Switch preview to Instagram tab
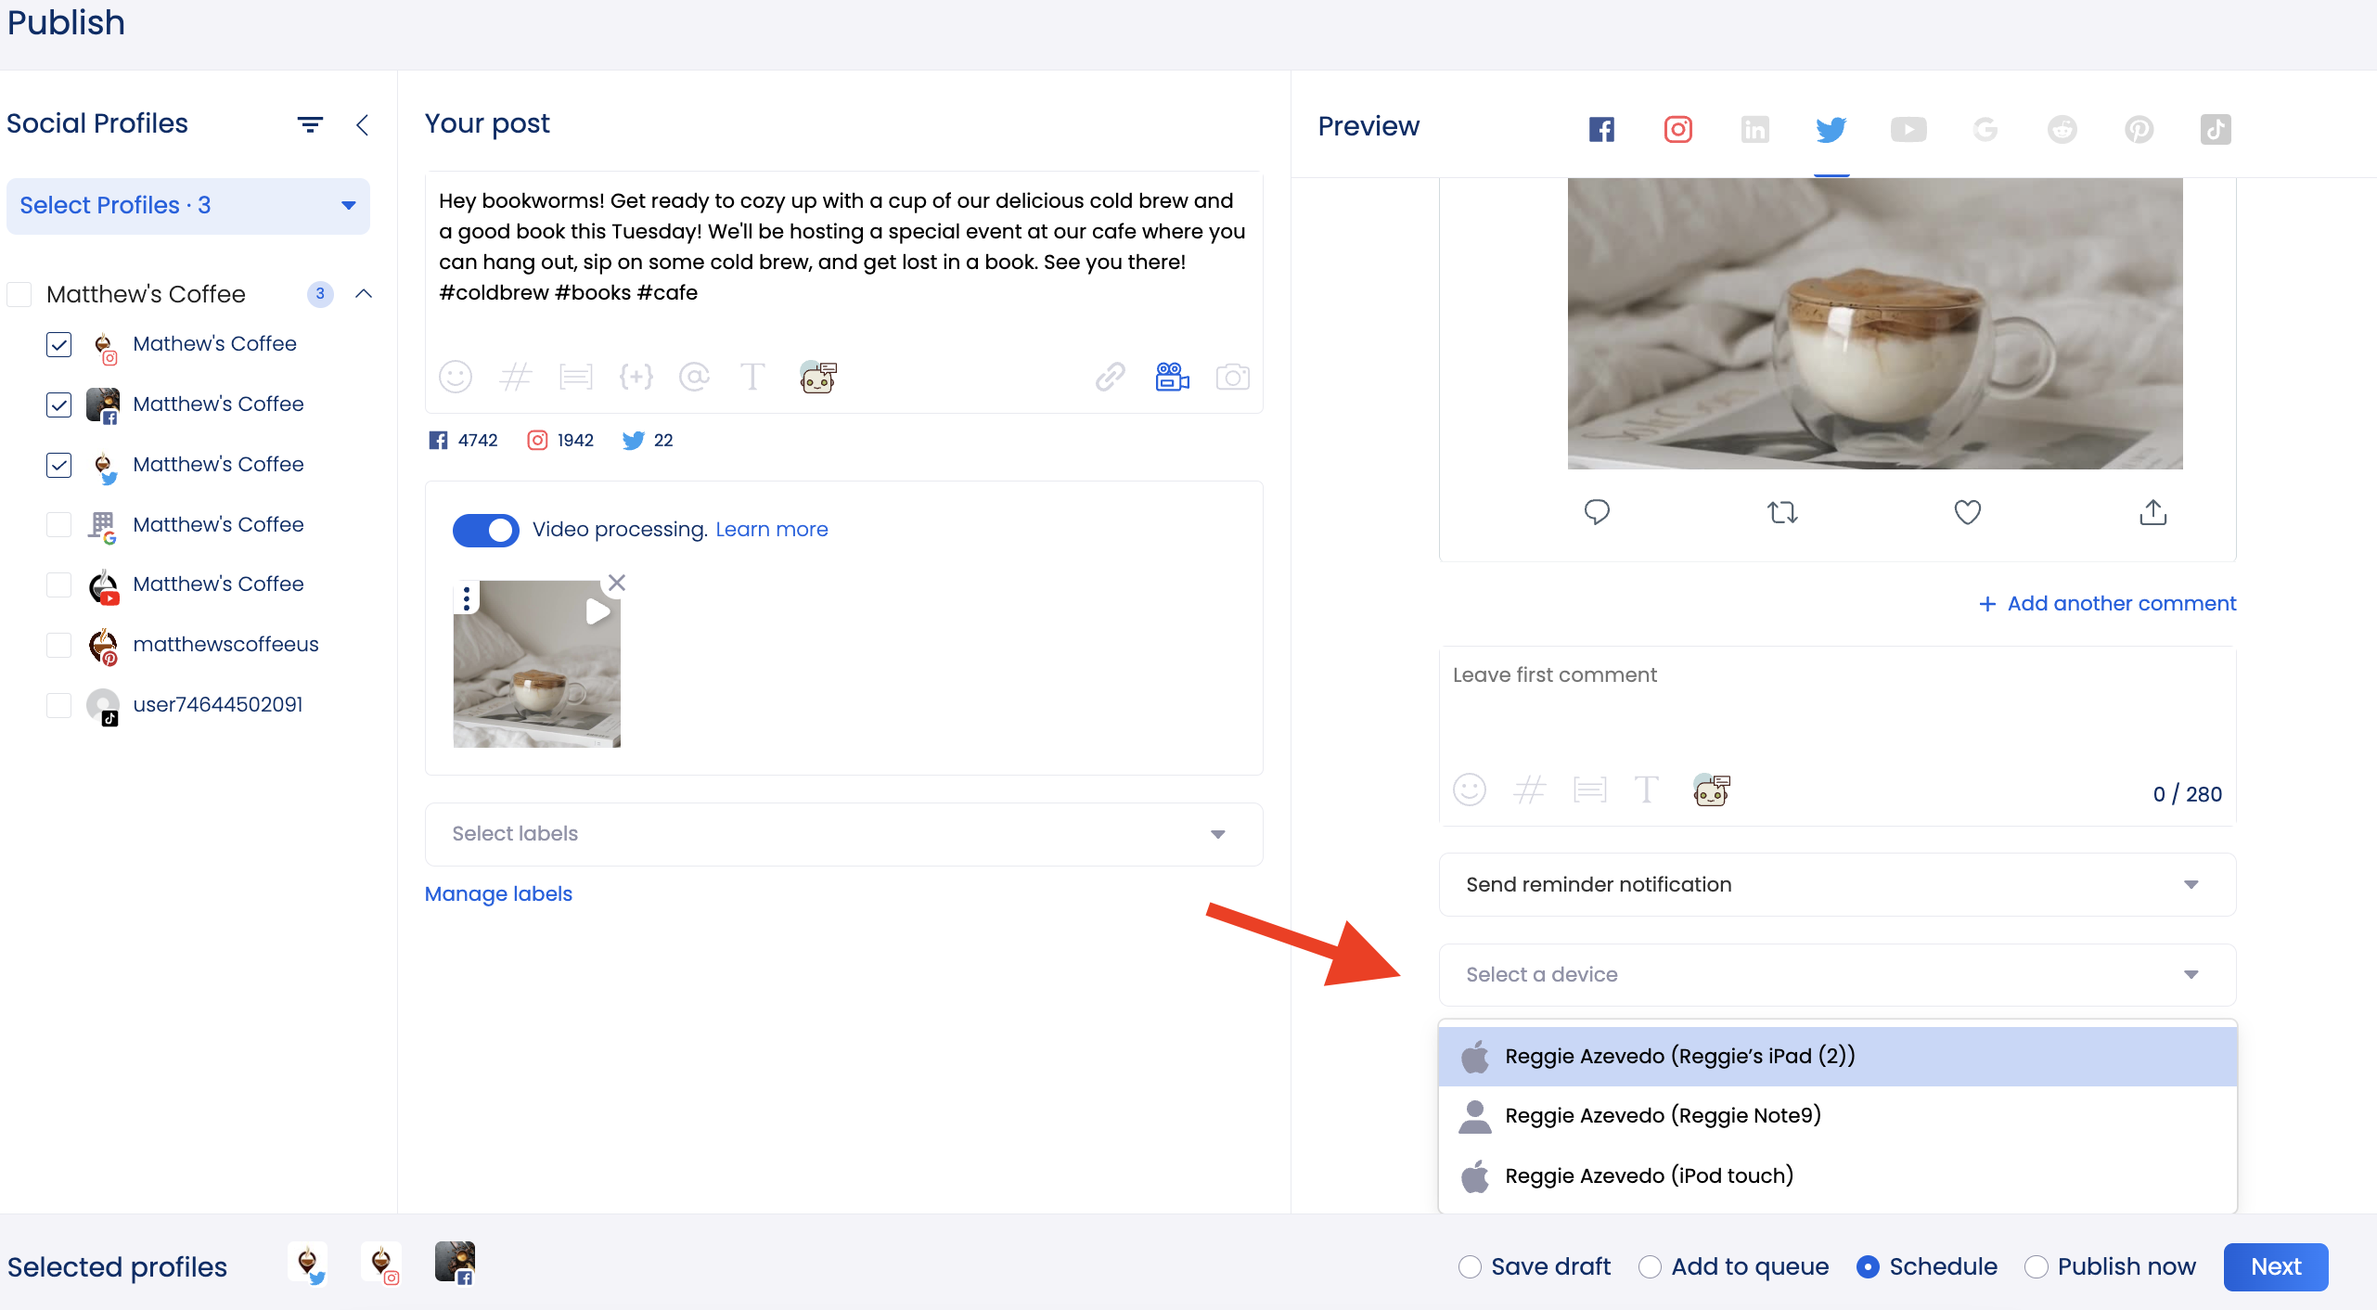2377x1310 pixels. pyautogui.click(x=1677, y=129)
